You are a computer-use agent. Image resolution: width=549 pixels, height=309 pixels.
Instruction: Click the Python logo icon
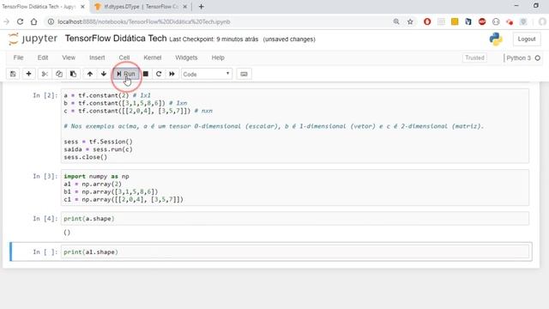click(x=496, y=39)
